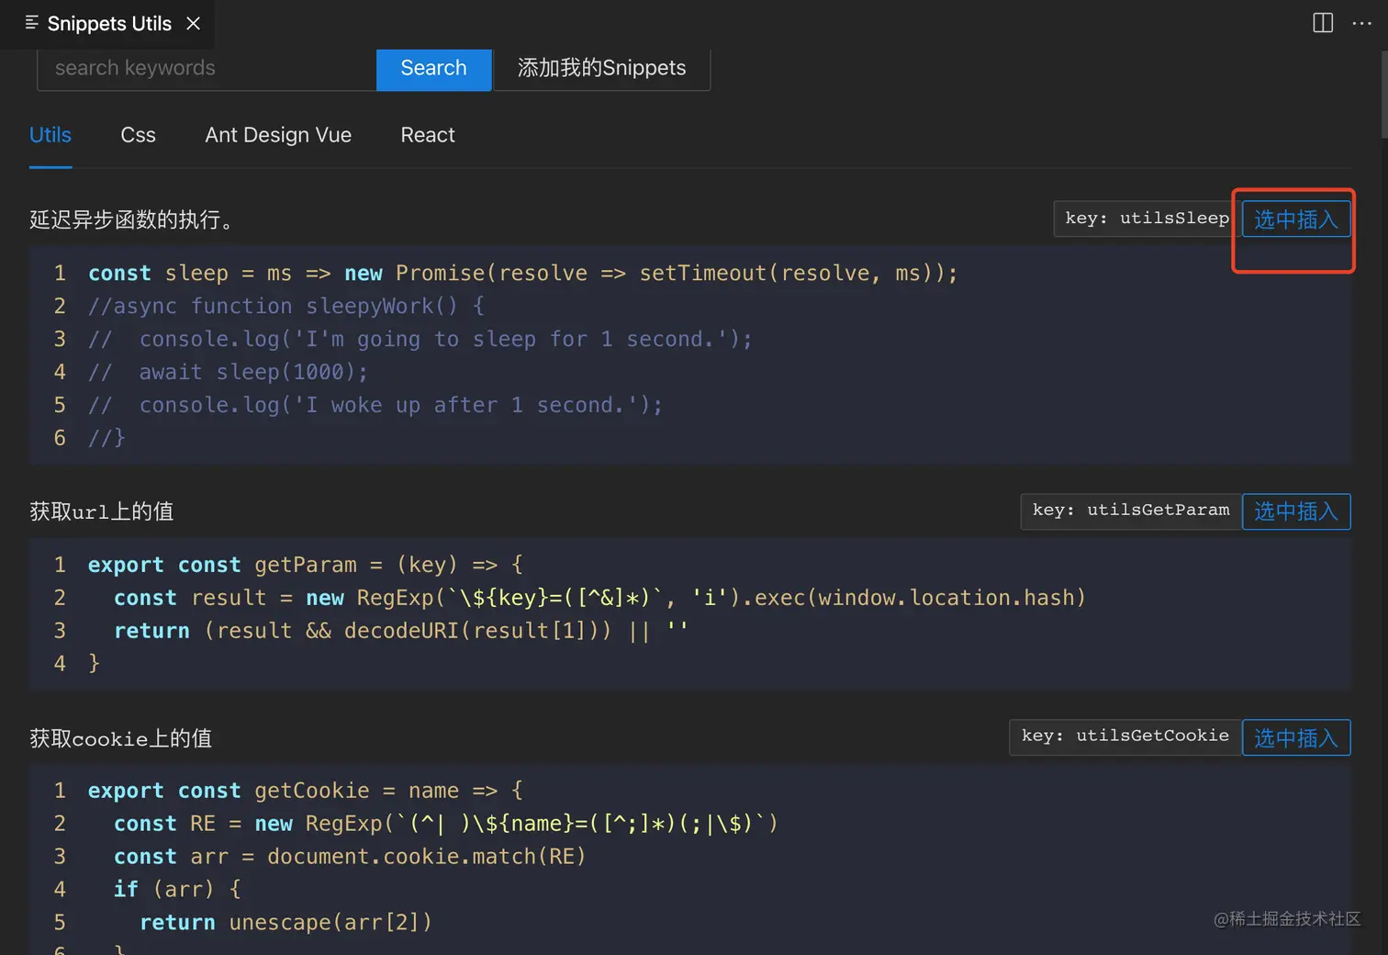Click 选中插入 for utilsGetParam snippet
The image size is (1388, 955).
click(1295, 511)
